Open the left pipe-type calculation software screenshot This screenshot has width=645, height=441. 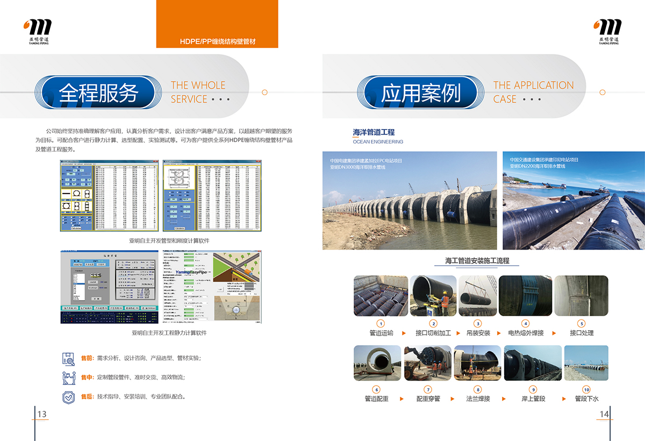pyautogui.click(x=110, y=196)
